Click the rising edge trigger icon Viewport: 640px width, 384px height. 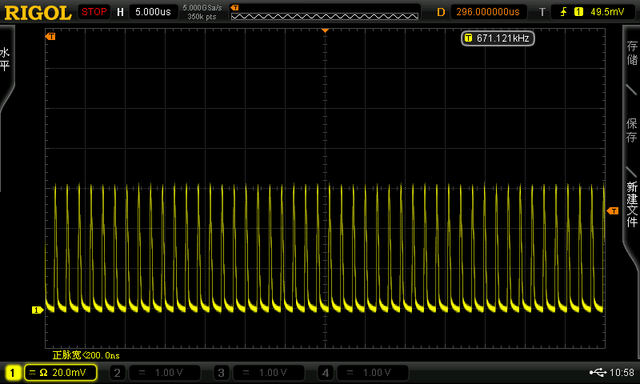(x=564, y=12)
